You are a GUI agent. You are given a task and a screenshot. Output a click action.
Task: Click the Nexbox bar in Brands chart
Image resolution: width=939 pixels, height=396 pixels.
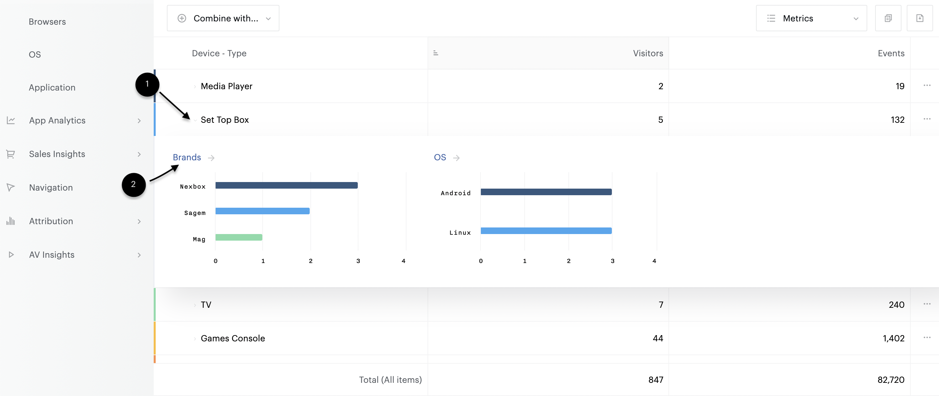(x=286, y=185)
